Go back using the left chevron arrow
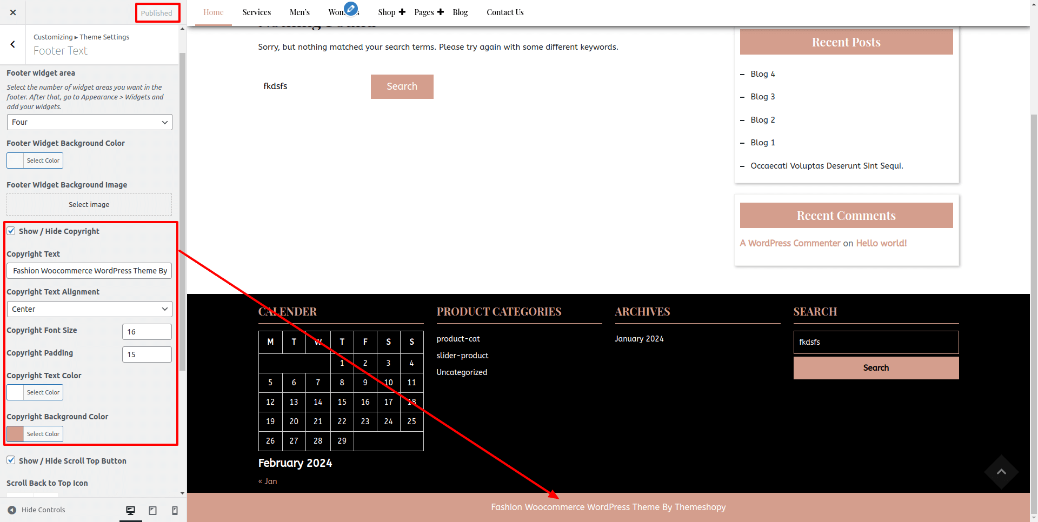Image resolution: width=1038 pixels, height=522 pixels. coord(13,45)
